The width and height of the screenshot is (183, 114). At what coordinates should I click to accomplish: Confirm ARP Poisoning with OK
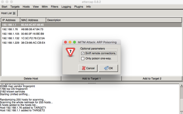[108, 68]
